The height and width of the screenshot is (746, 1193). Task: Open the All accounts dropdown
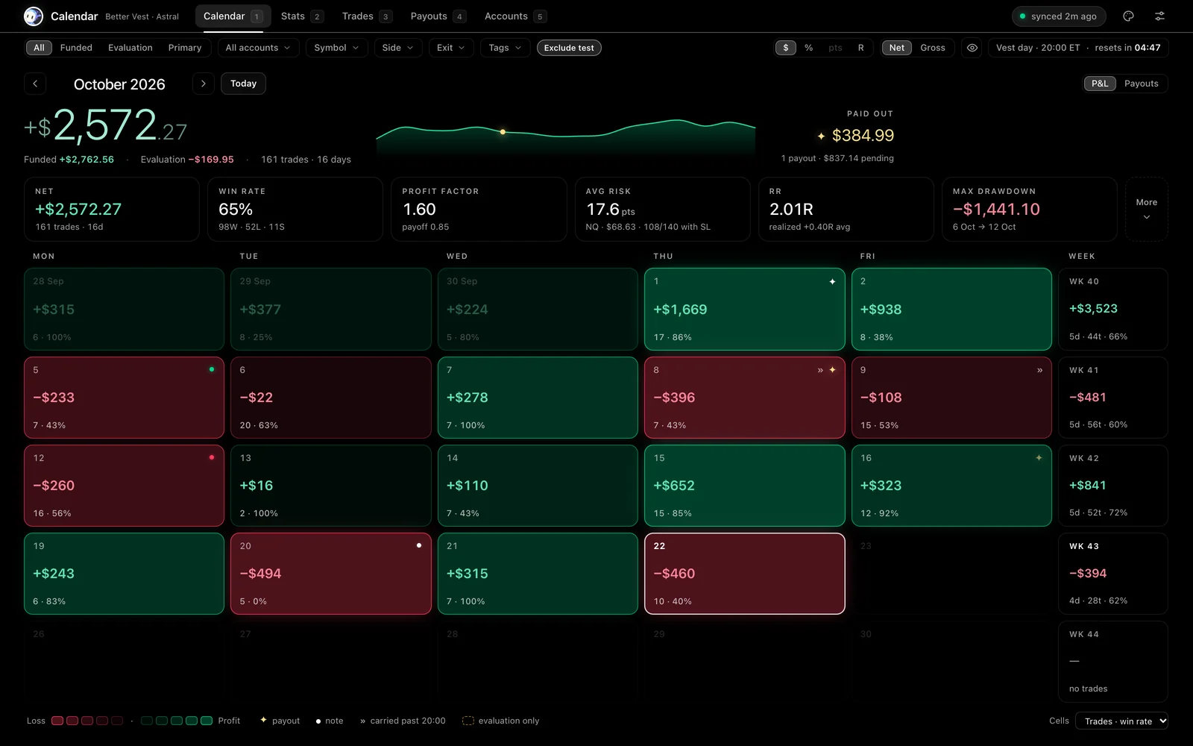pos(258,48)
